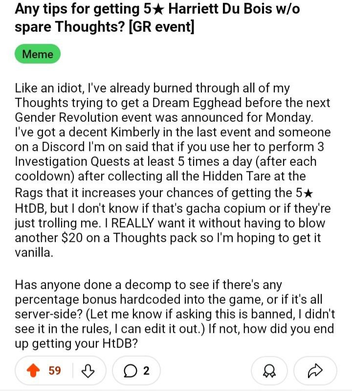Image resolution: width=352 pixels, height=391 pixels.
Task: Give an award using the ribbon icon
Action: pyautogui.click(x=269, y=371)
